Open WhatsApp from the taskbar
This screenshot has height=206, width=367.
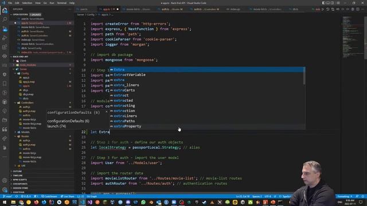143,202
